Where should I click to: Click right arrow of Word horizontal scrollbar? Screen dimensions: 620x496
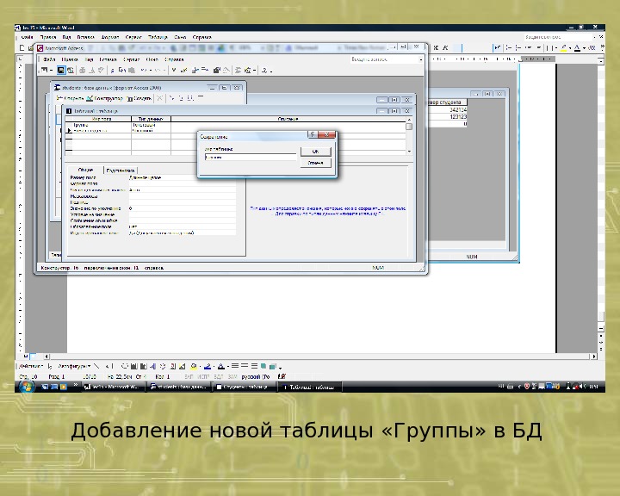[594, 356]
